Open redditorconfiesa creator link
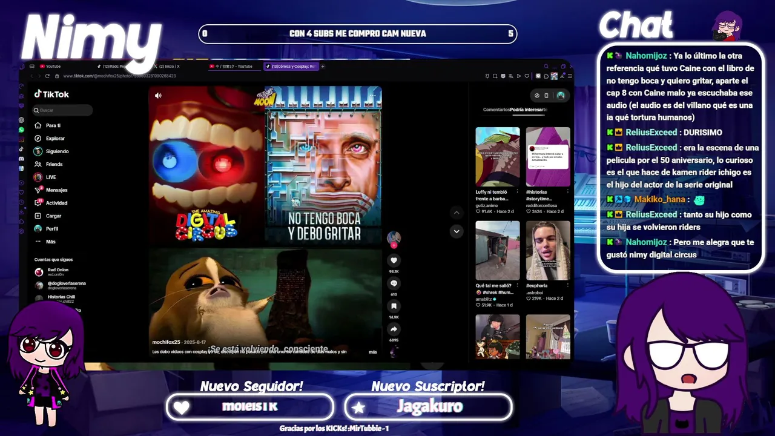Screen dimensions: 775x436 [542, 205]
